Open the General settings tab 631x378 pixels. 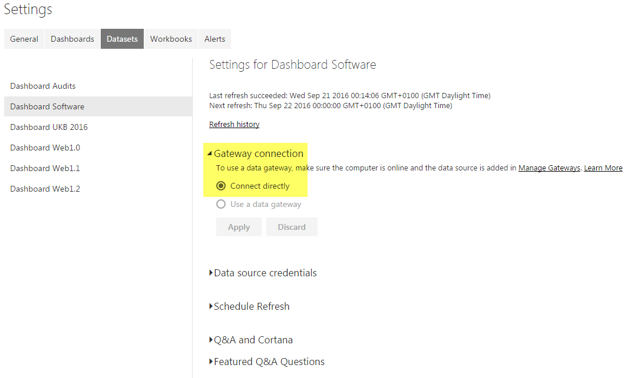tap(24, 39)
